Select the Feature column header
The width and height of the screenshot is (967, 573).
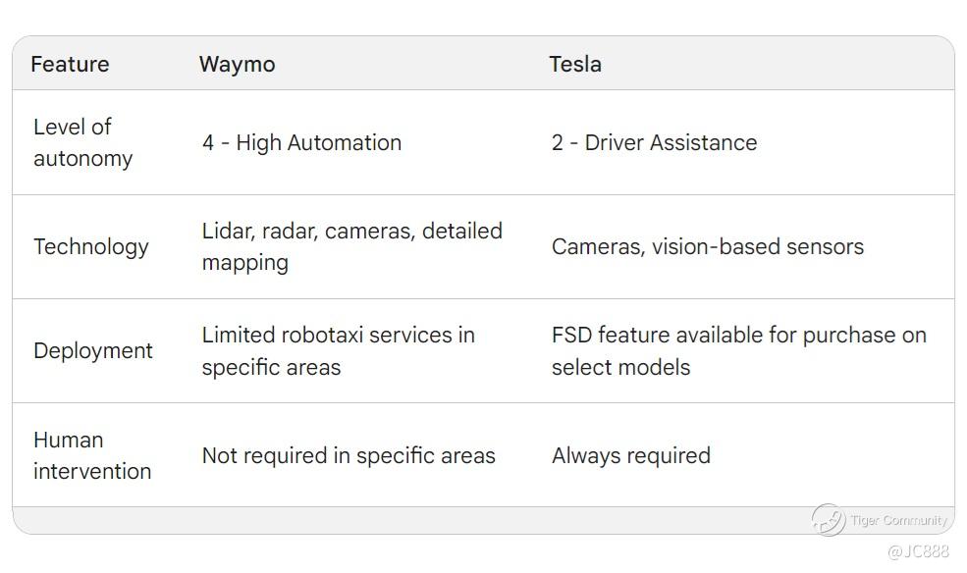70,64
